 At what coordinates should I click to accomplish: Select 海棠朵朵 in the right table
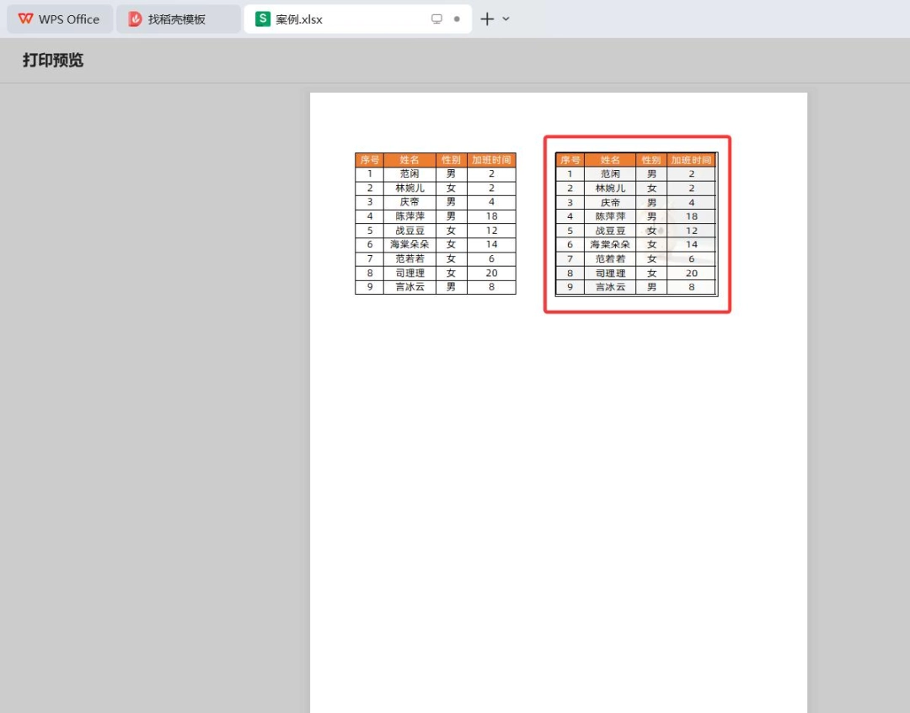(x=610, y=245)
